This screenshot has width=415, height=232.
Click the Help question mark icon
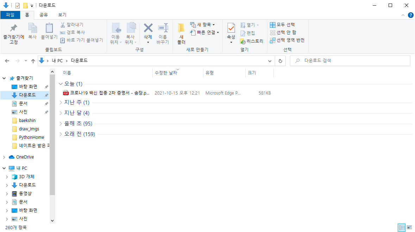[411, 15]
